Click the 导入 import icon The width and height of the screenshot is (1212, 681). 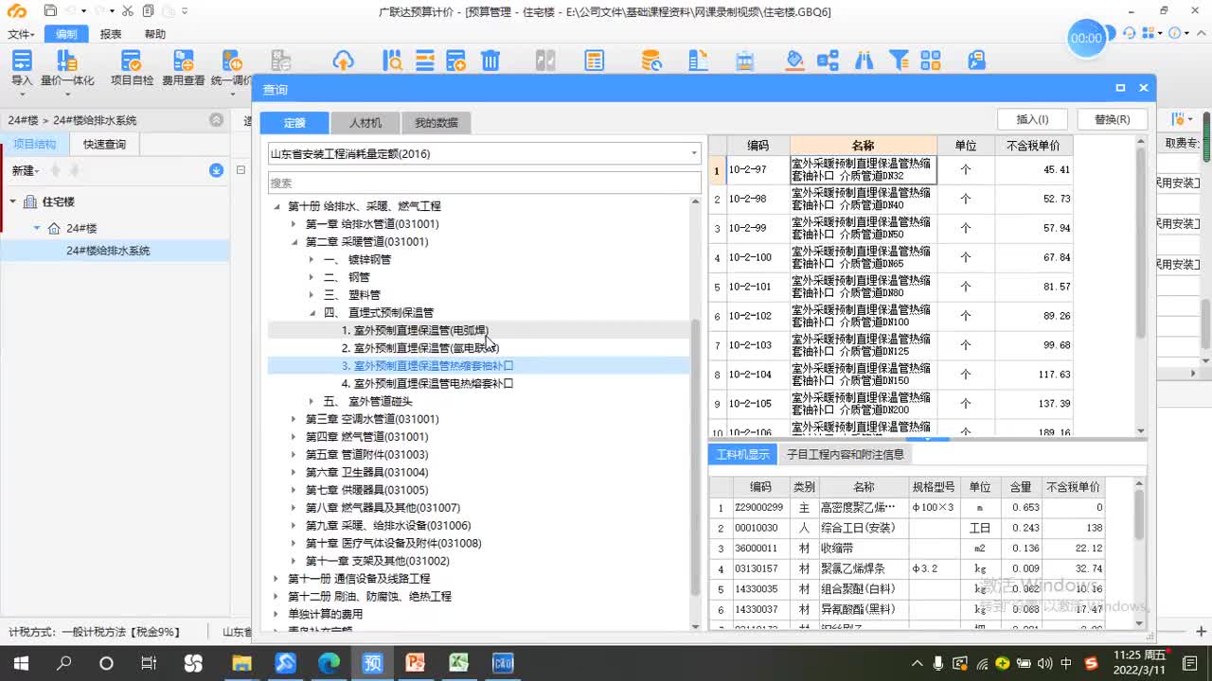click(22, 61)
